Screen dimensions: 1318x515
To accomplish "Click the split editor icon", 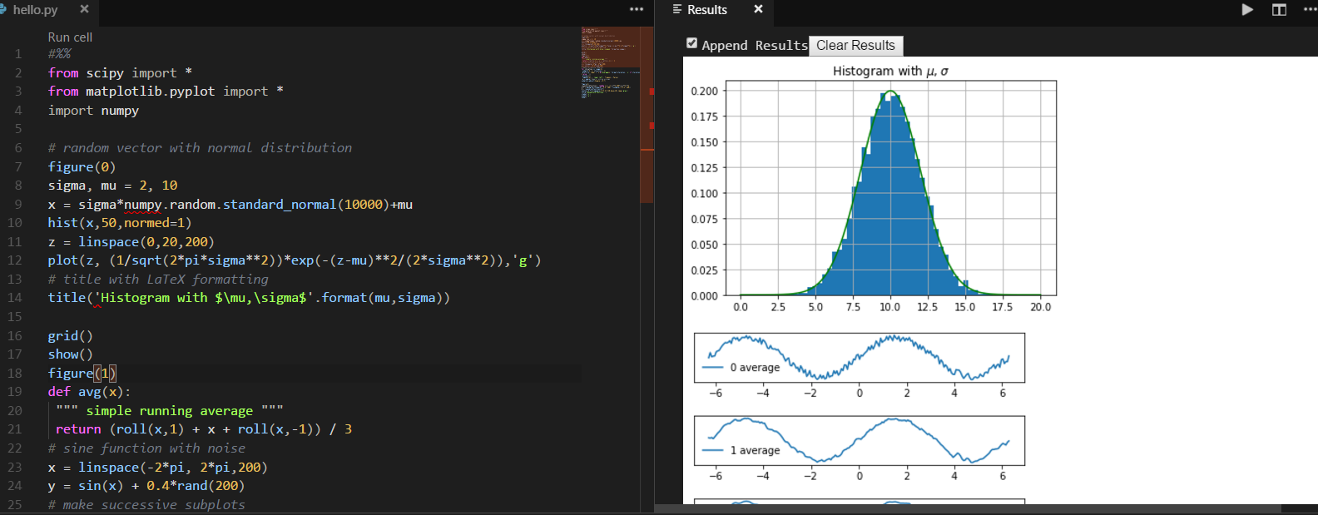I will [1279, 10].
